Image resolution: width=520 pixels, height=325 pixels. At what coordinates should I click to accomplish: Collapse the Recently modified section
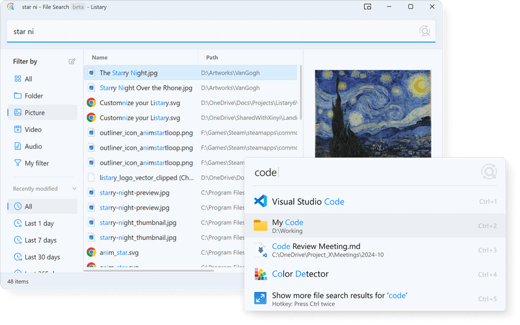74,189
